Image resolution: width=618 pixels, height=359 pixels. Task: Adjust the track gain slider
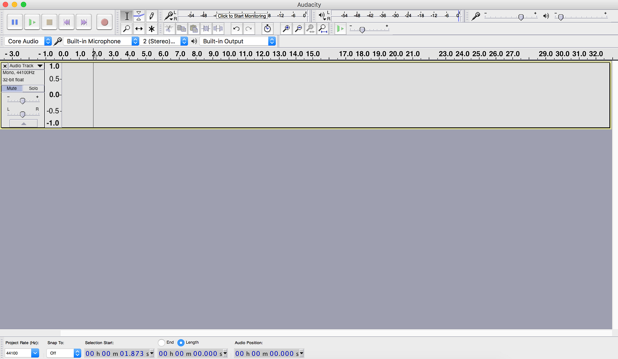pos(23,101)
